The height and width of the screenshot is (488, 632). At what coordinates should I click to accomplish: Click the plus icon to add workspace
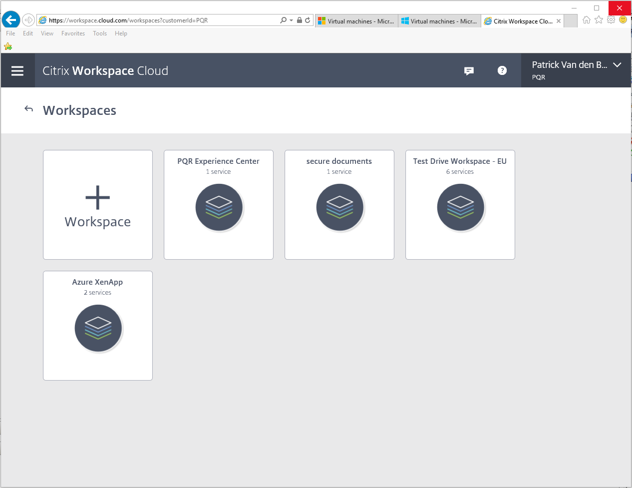click(98, 197)
